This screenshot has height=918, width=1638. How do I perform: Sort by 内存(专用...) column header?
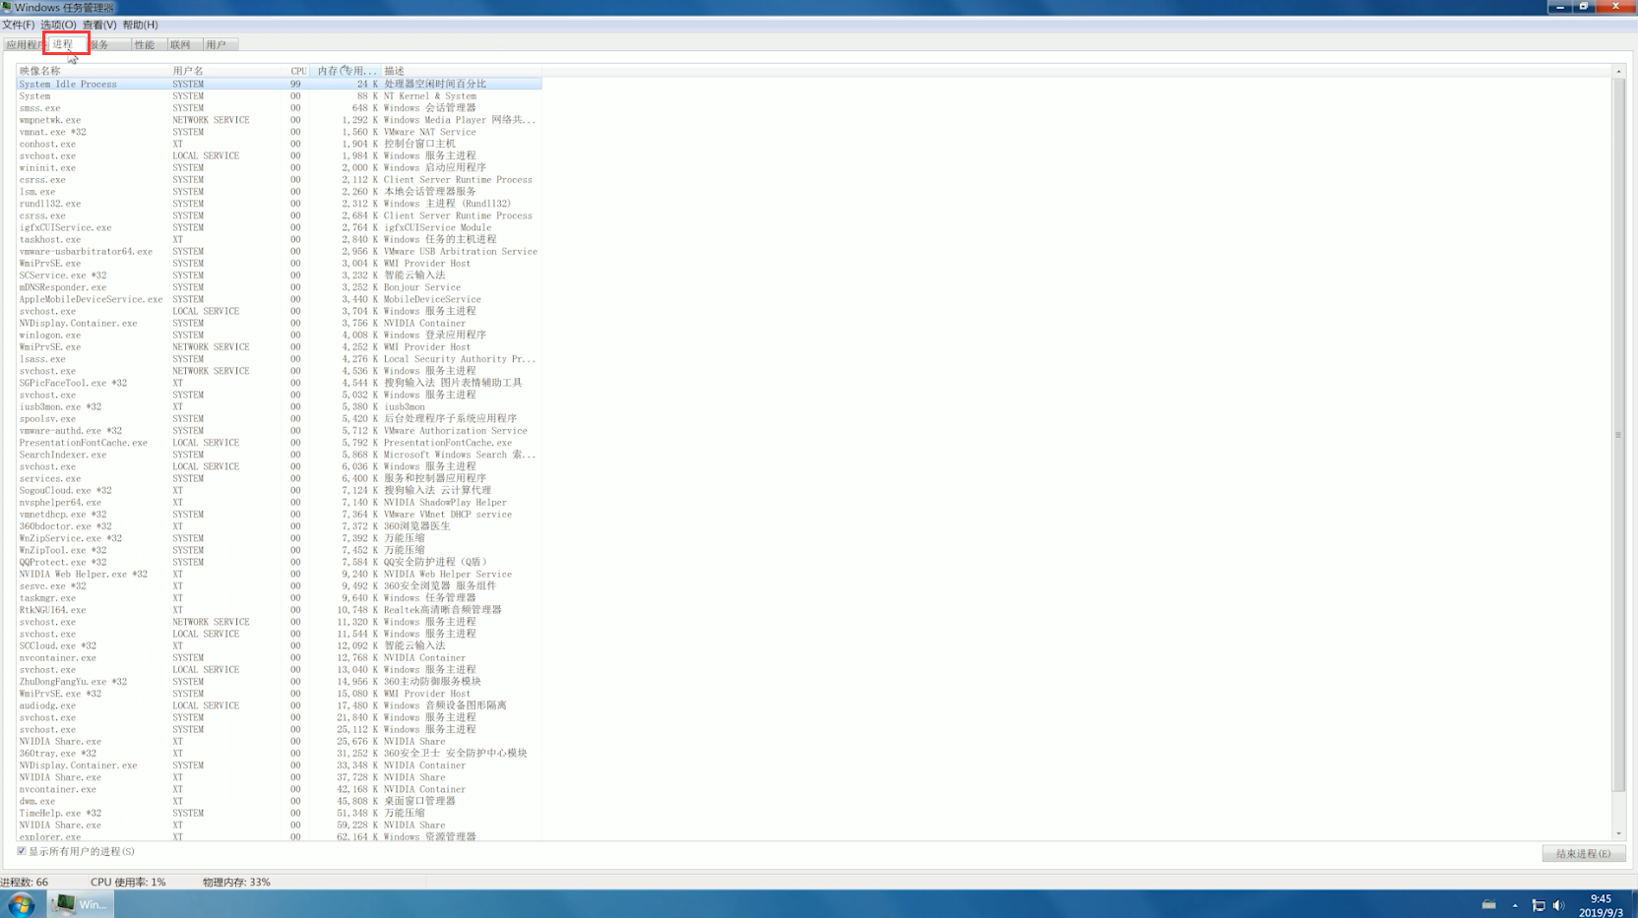click(x=346, y=71)
